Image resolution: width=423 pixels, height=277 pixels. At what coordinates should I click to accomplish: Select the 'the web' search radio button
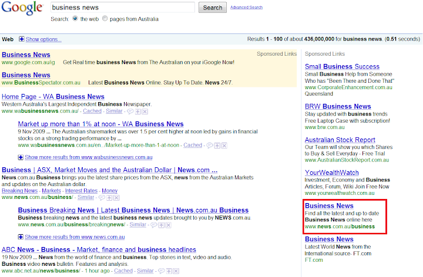[x=75, y=18]
